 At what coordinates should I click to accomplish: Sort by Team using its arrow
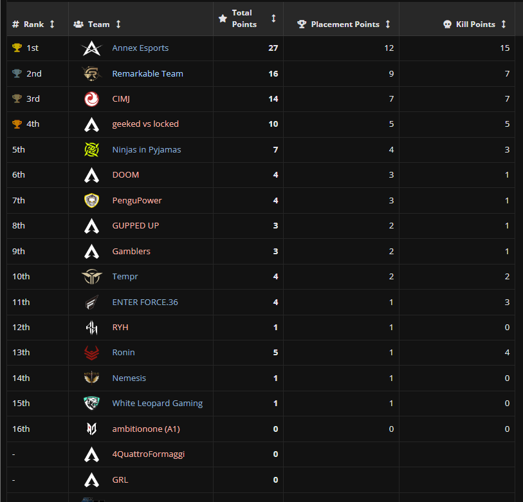pos(118,24)
